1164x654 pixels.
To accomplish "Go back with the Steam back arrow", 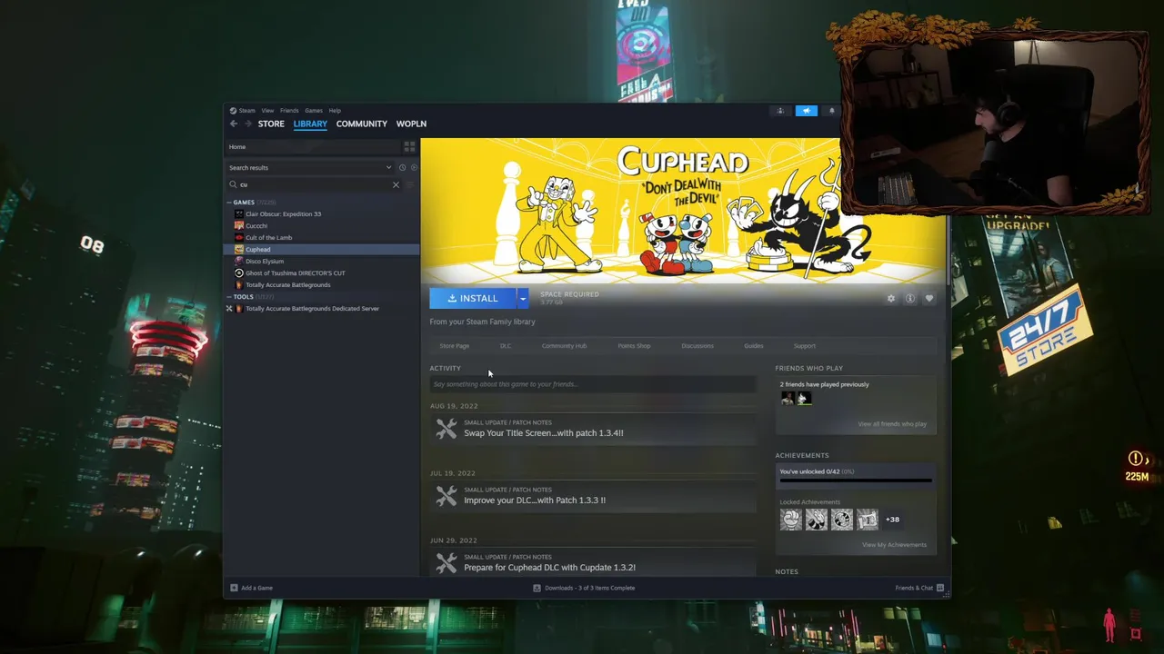I will tap(234, 124).
